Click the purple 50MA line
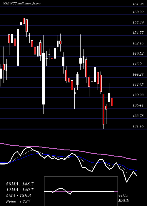The image size is (147, 206). click(68, 150)
